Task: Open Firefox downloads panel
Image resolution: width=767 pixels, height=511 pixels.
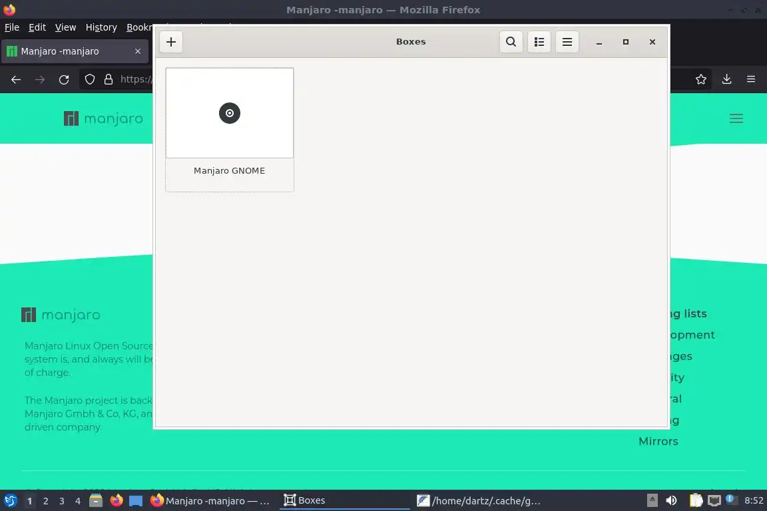Action: coord(727,79)
